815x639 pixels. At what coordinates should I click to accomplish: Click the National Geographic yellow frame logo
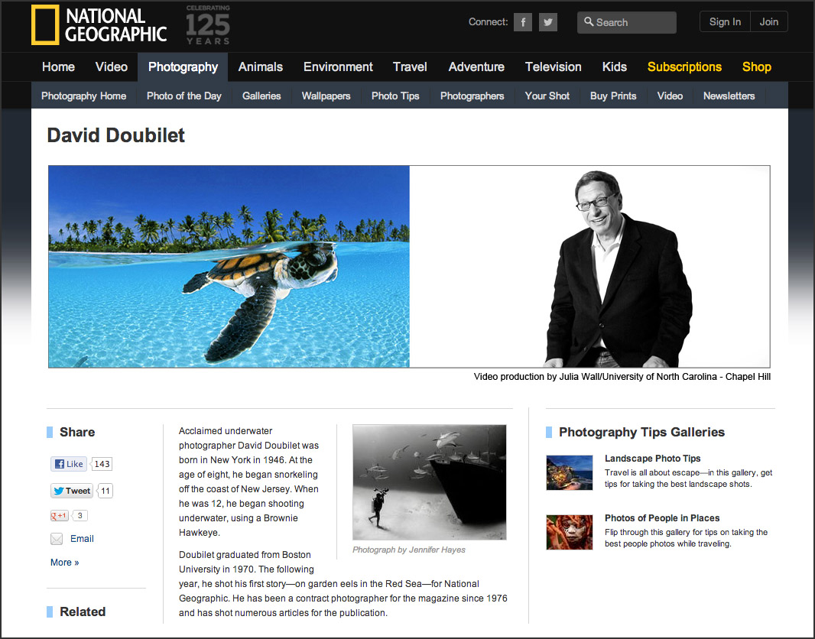[x=45, y=24]
